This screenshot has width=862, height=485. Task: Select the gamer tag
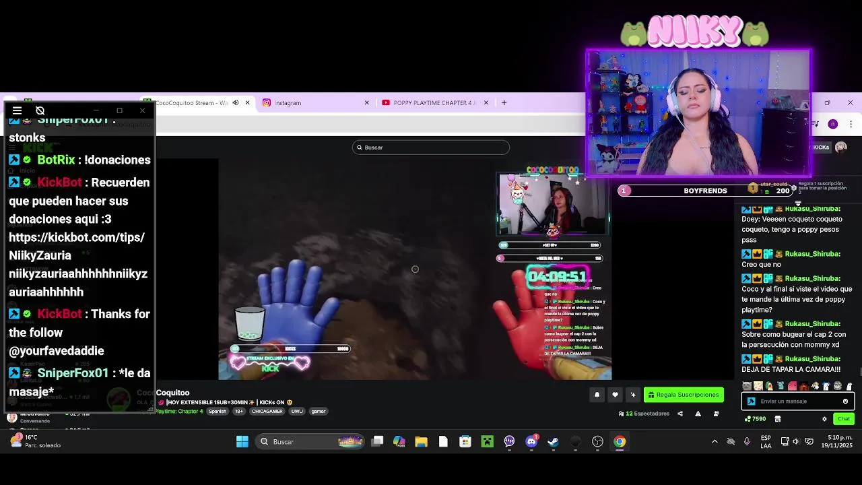click(x=319, y=411)
